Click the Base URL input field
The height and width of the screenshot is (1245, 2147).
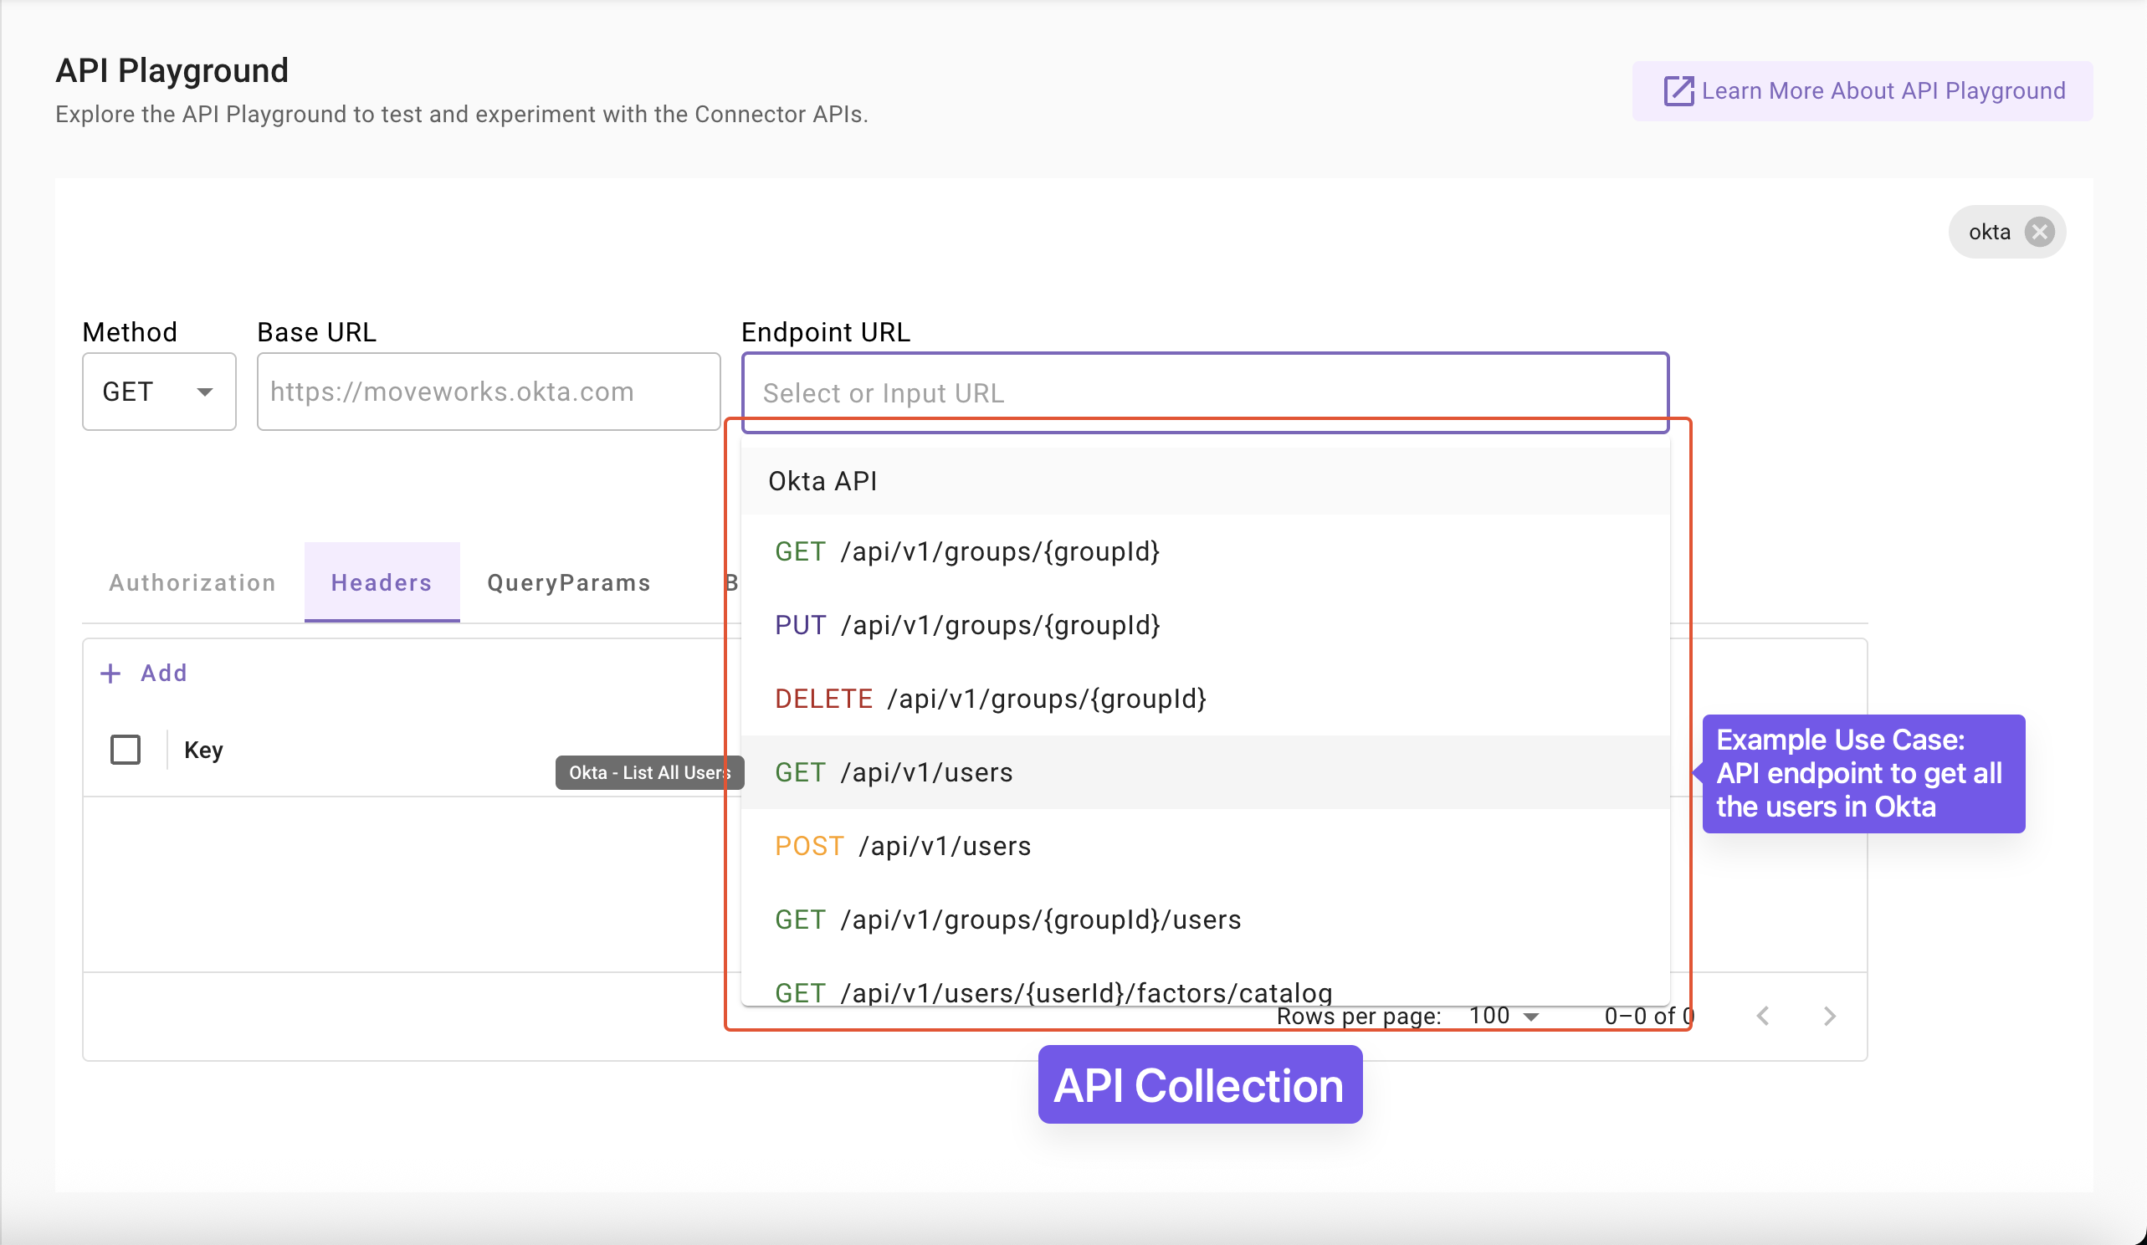[489, 392]
